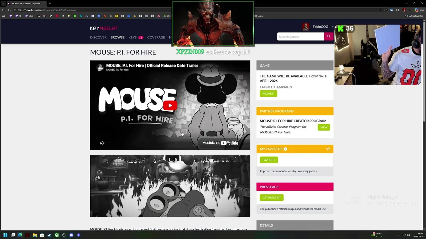
Task: Open the Outros favoritos folder
Action: coord(414,16)
